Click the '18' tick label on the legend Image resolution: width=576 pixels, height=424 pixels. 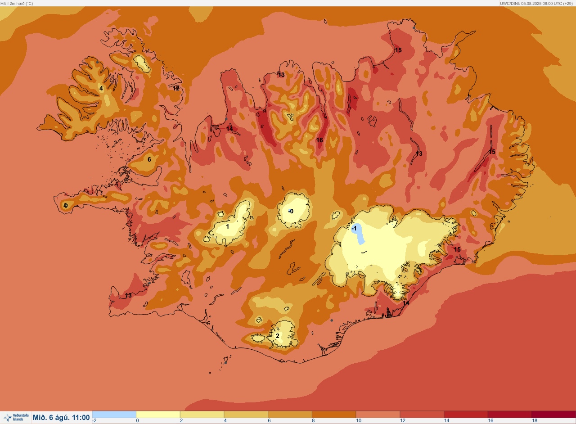pos(535,421)
